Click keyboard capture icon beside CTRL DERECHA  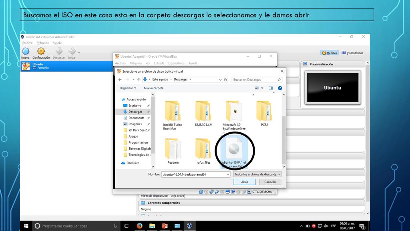coord(249,192)
